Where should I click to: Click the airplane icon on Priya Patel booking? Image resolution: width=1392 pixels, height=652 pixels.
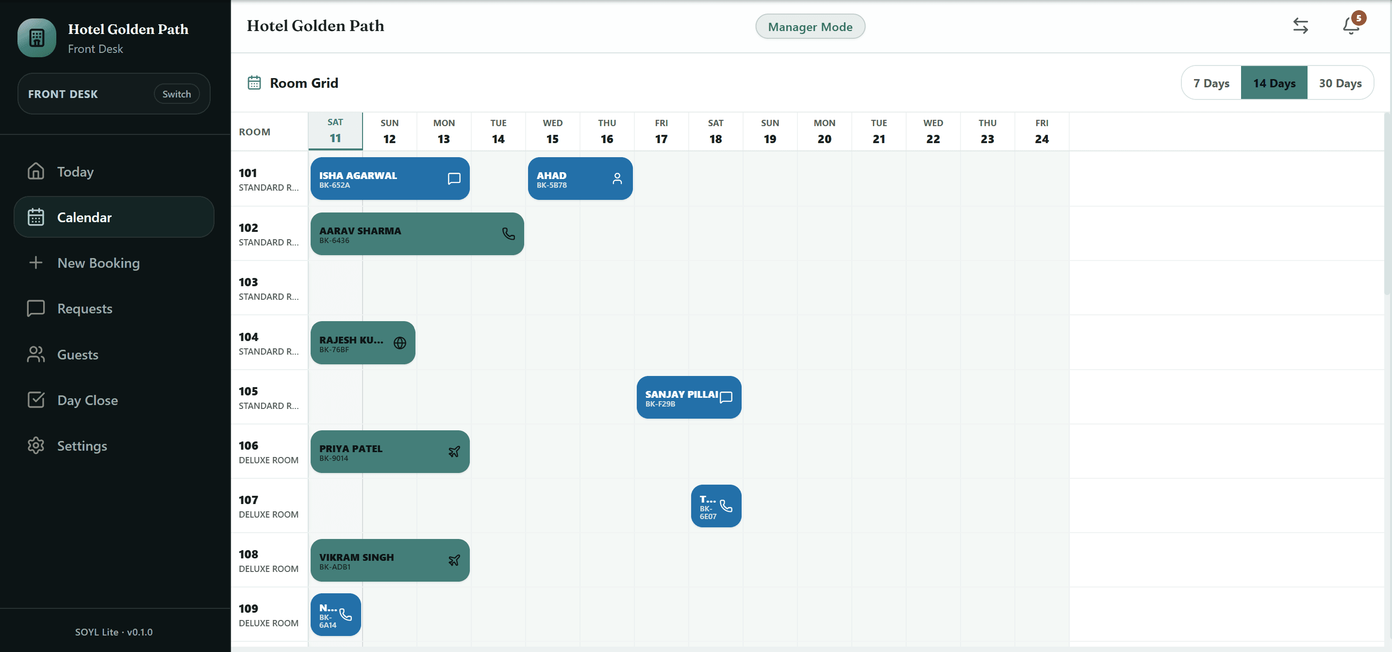[454, 452]
